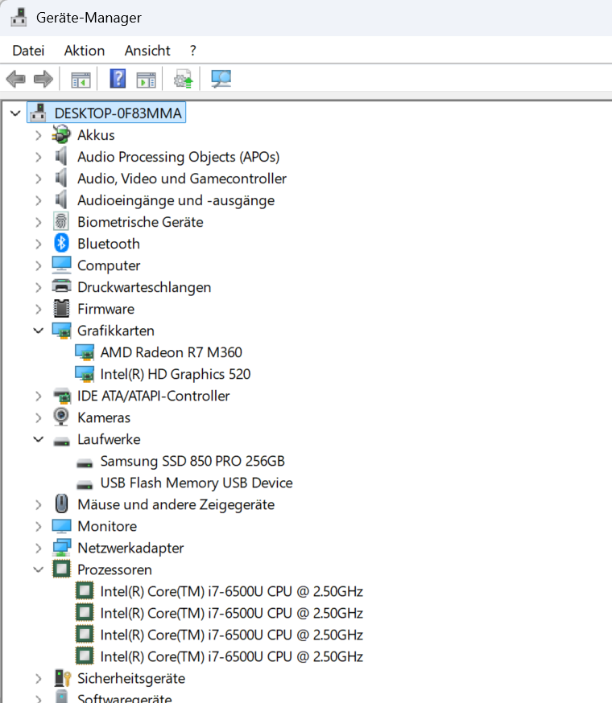Click the Mäuse und andere Zeigegeräte label
612x703 pixels.
pyautogui.click(x=176, y=504)
